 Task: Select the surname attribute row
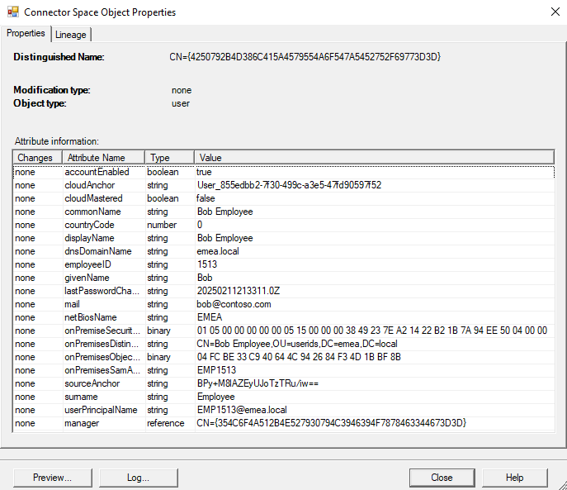click(284, 397)
